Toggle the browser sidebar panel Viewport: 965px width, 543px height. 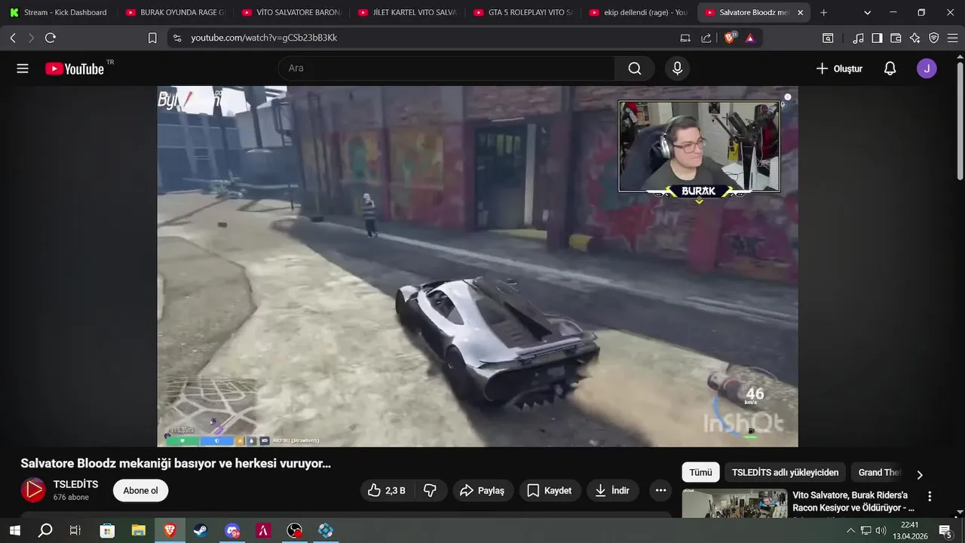coord(877,38)
